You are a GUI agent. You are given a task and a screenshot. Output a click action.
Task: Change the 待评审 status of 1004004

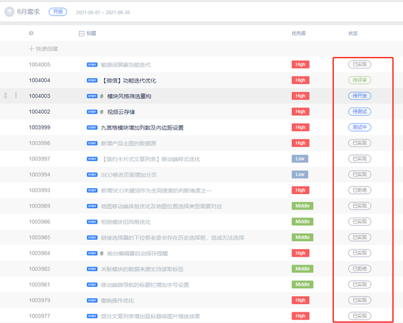pyautogui.click(x=360, y=80)
